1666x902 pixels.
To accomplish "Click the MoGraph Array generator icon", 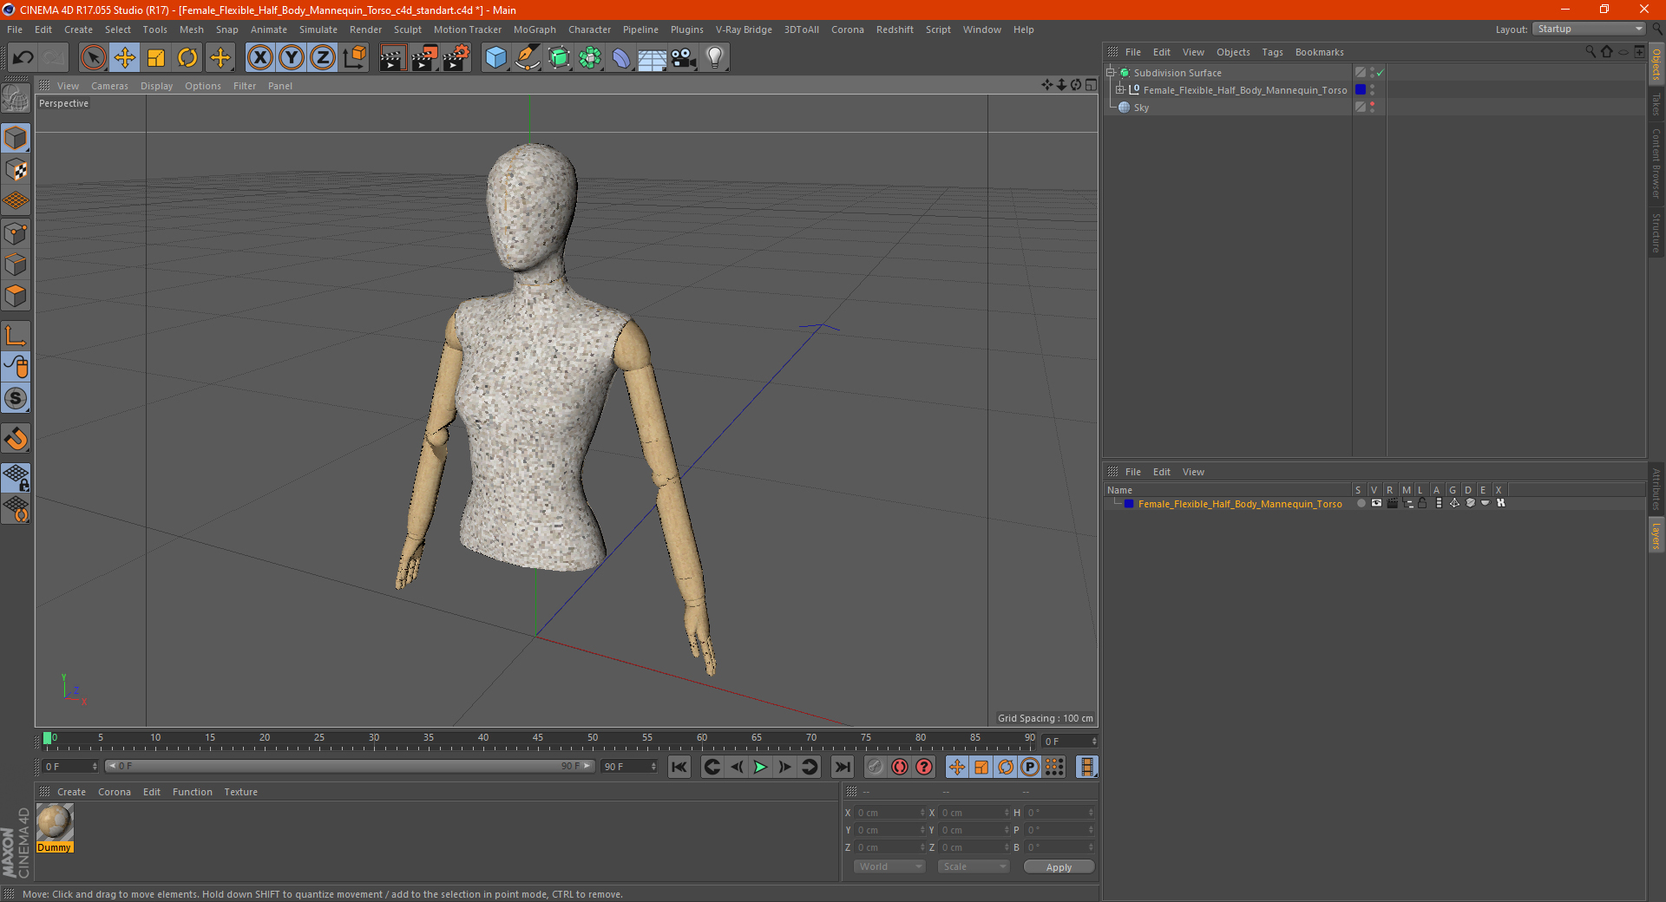I will [590, 58].
